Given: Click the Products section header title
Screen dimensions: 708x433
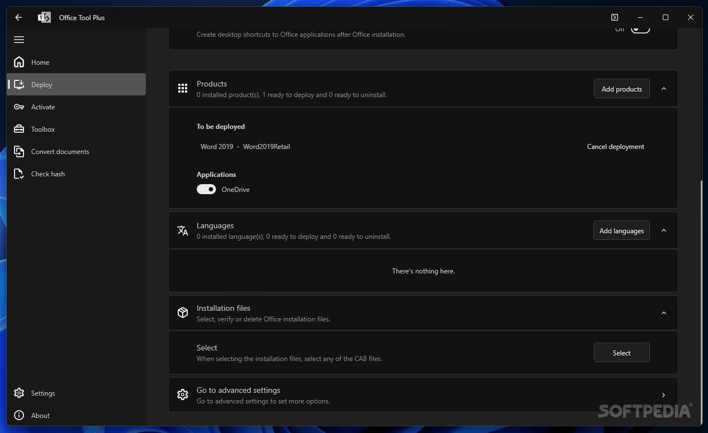Looking at the screenshot, I should pos(212,84).
